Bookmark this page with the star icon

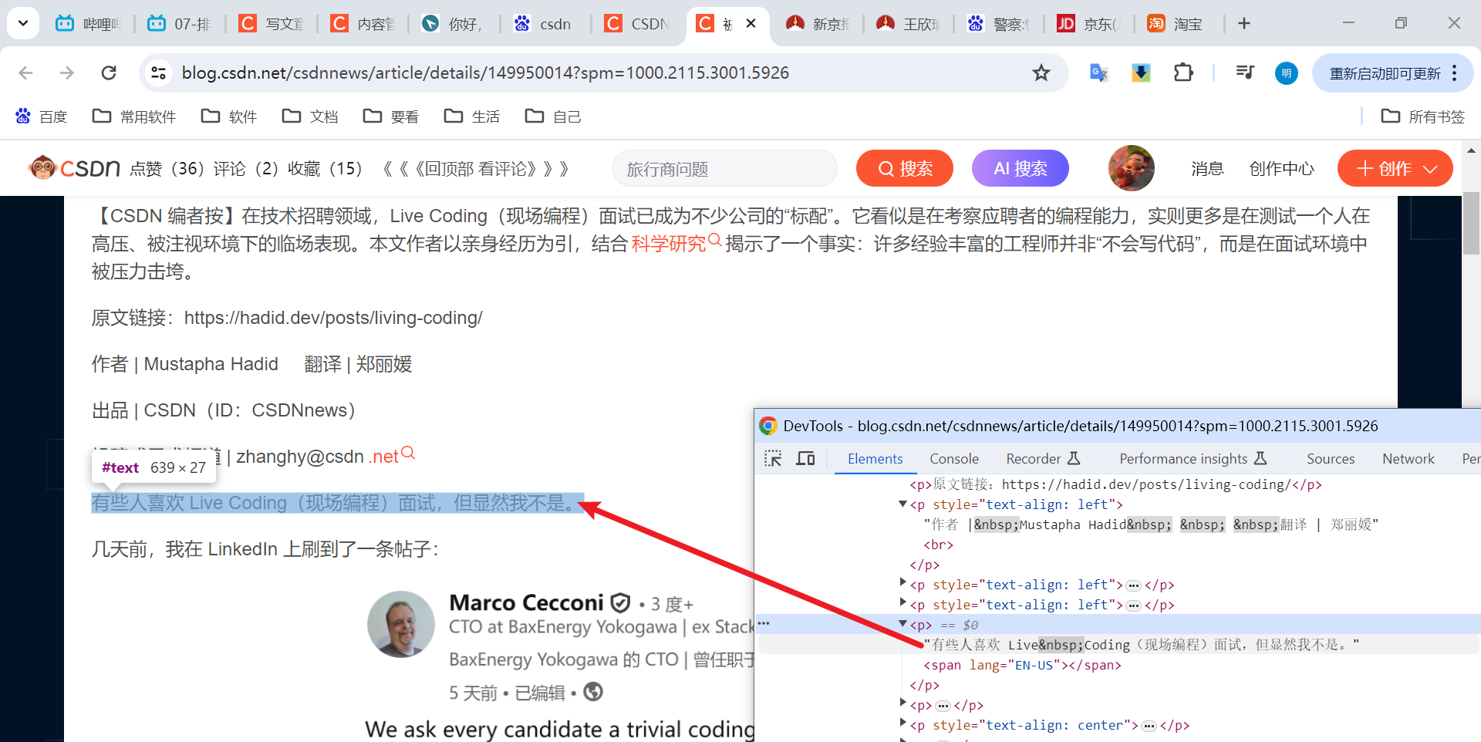(x=1041, y=73)
